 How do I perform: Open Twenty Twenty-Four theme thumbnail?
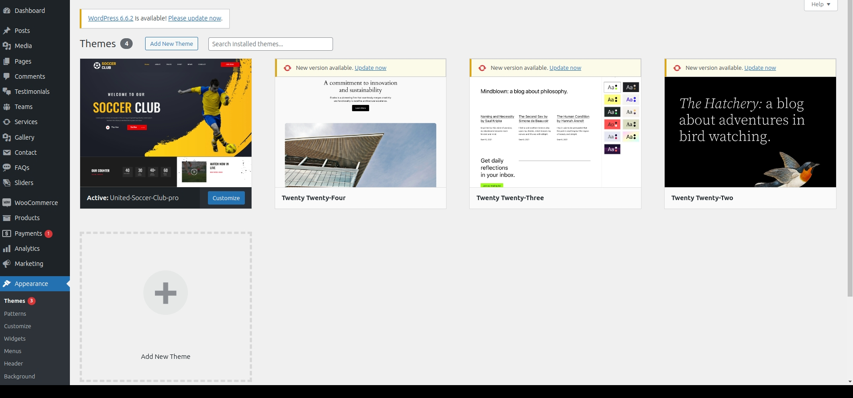(361, 132)
